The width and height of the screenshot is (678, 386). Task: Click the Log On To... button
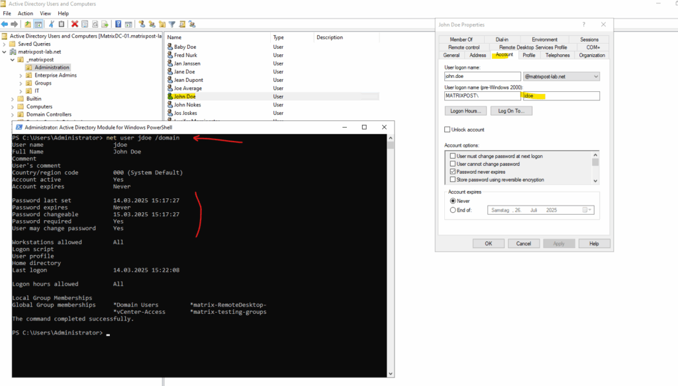point(512,111)
